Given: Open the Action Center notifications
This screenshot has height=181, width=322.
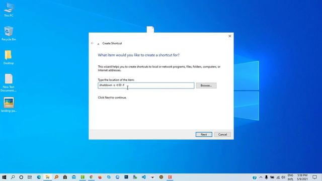Looking at the screenshot, I should pos(314,177).
